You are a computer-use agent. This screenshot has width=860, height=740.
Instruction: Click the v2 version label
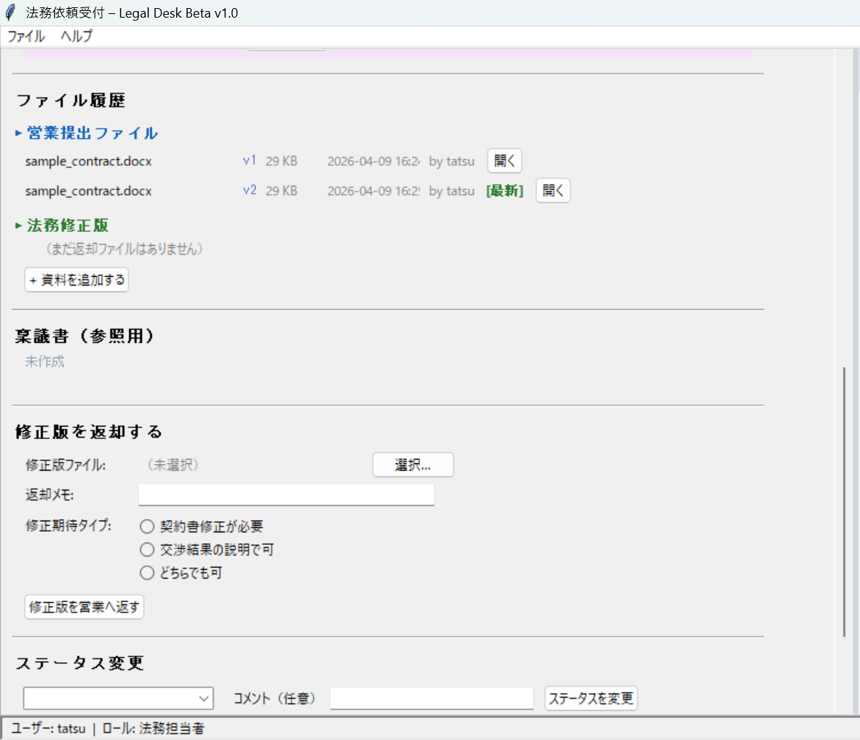point(250,190)
